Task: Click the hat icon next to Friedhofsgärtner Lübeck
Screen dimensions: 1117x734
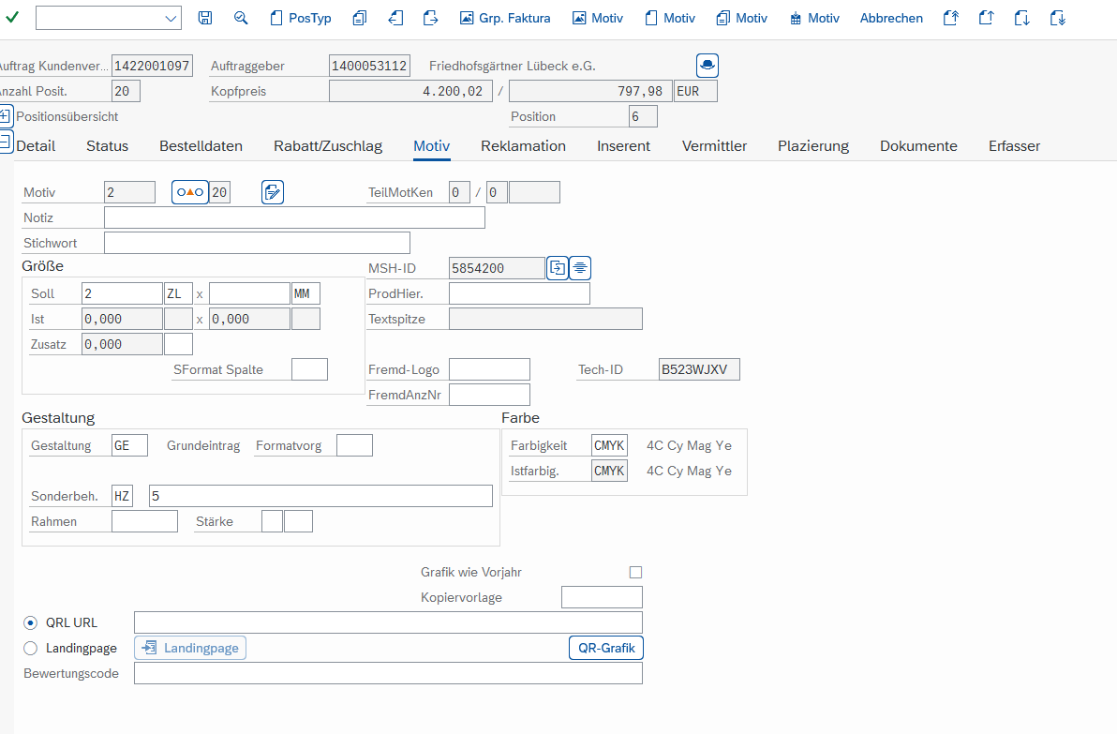Action: (x=707, y=66)
